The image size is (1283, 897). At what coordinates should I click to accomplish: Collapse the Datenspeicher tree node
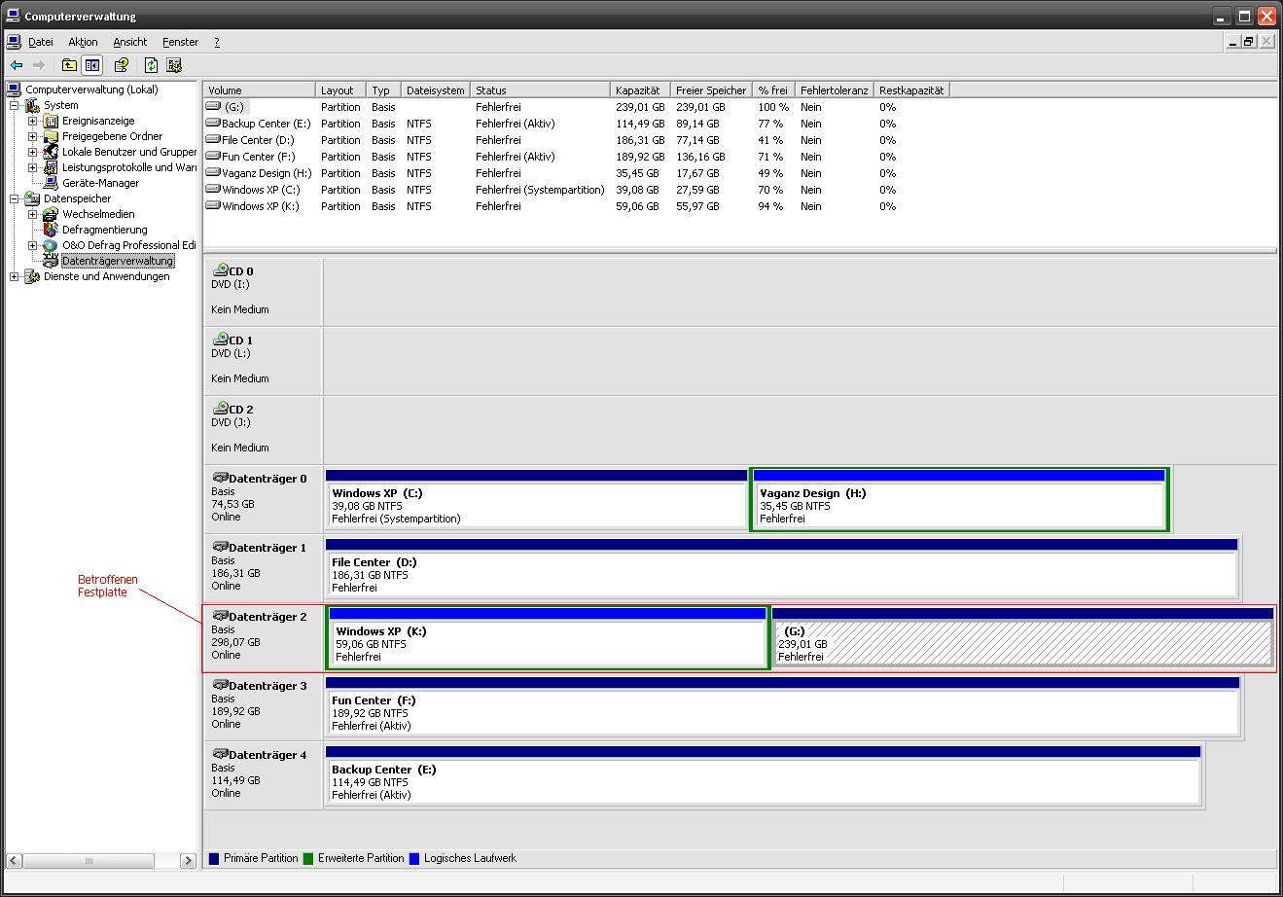click(15, 198)
